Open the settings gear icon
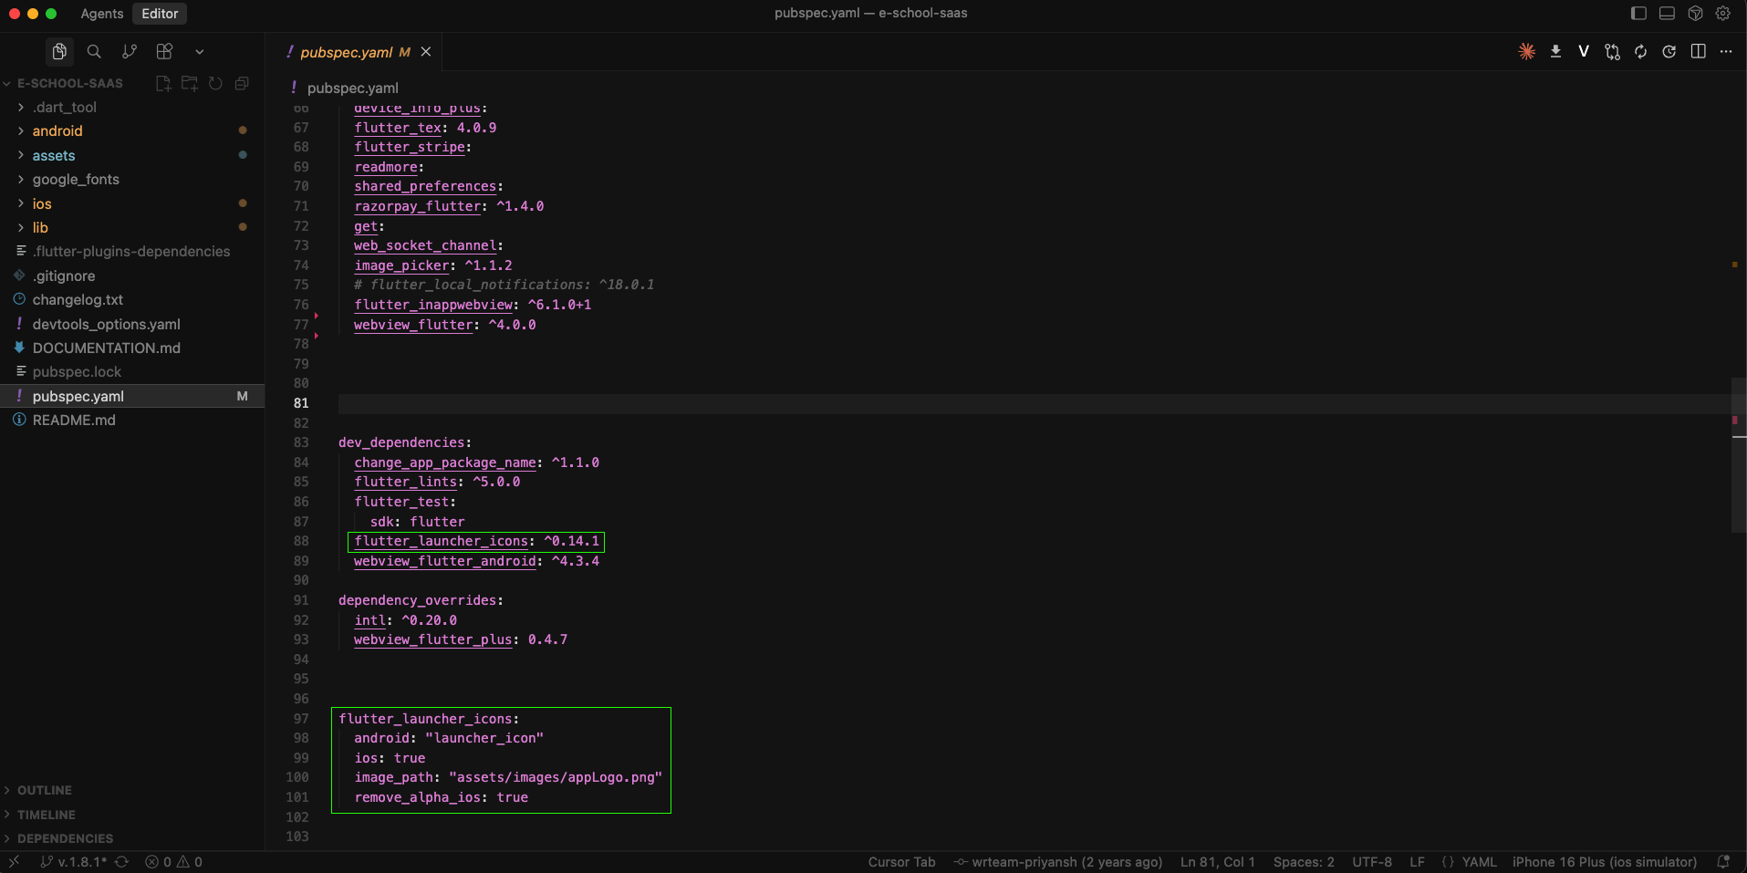Image resolution: width=1747 pixels, height=873 pixels. tap(1722, 14)
